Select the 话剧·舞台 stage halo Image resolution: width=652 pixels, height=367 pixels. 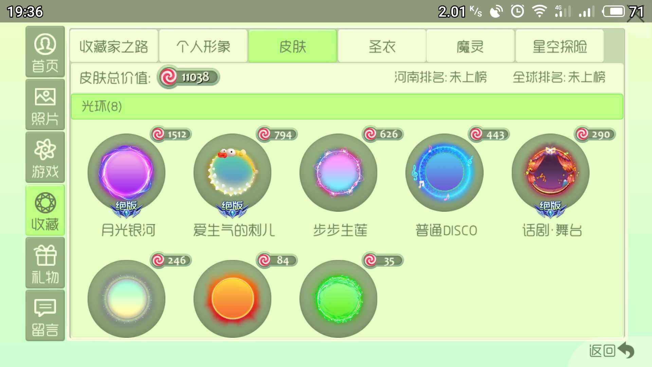[550, 173]
